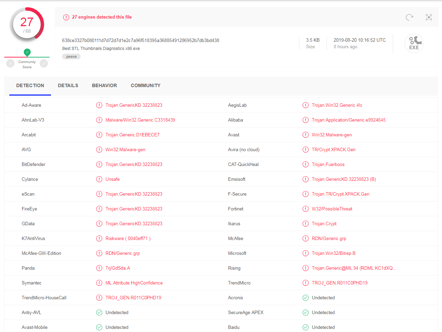Click Trojan.Win32.Generic.4!c AegisLab result
The width and height of the screenshot is (442, 332).
(x=337, y=105)
